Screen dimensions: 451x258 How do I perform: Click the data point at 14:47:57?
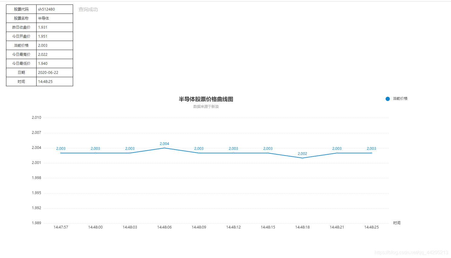pos(61,153)
